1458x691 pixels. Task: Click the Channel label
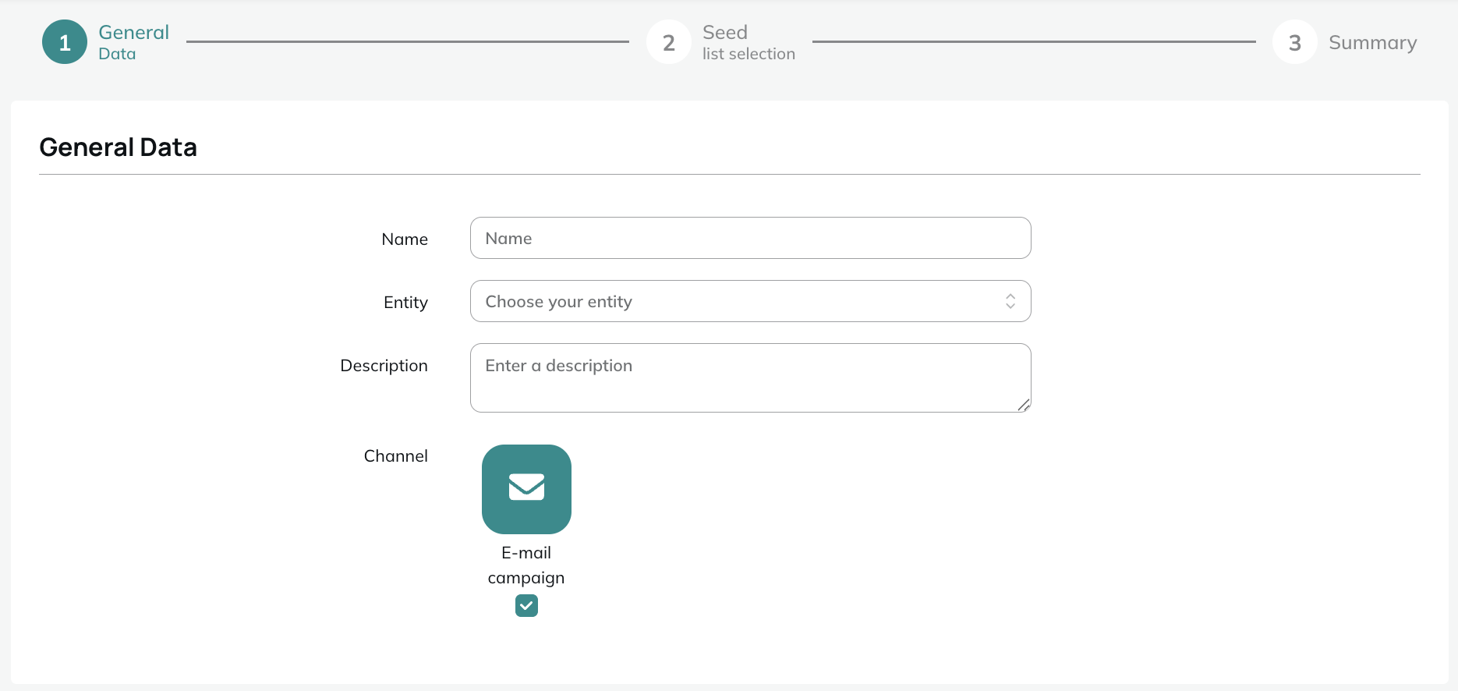click(x=395, y=456)
